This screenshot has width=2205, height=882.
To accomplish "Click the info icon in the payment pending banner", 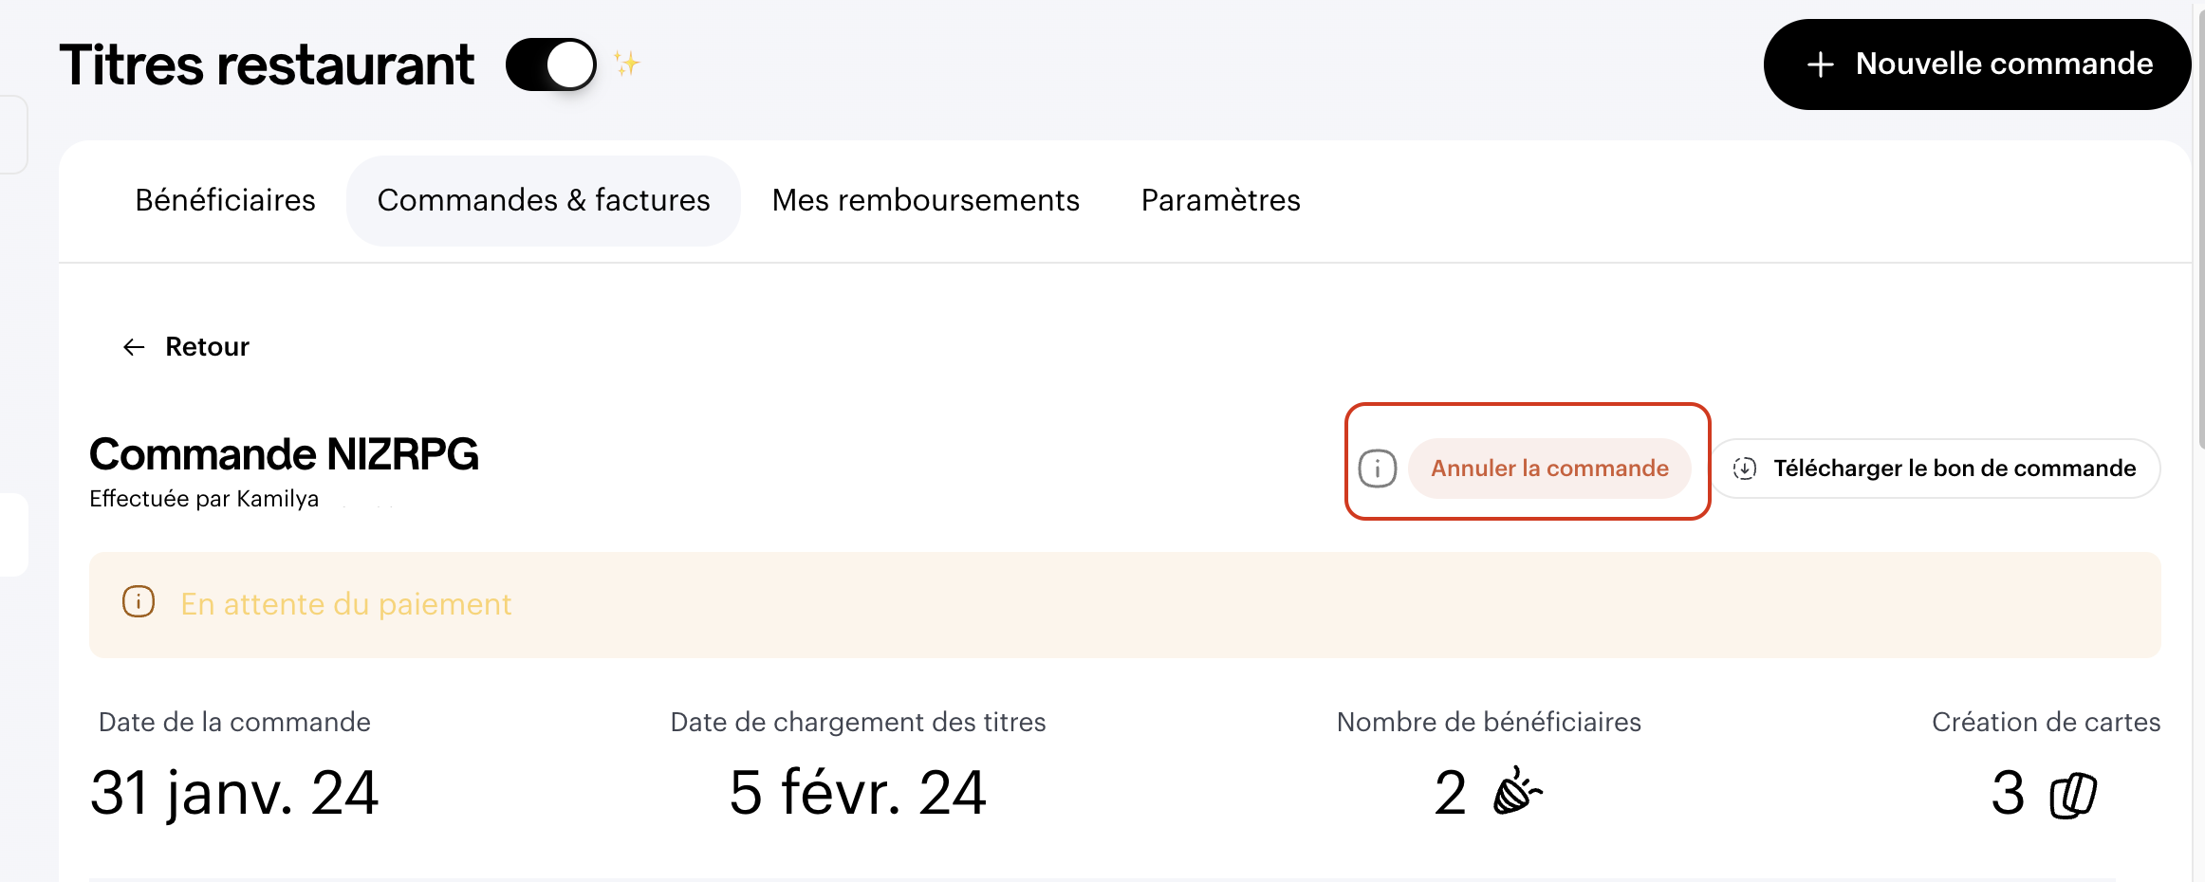I will [x=139, y=602].
